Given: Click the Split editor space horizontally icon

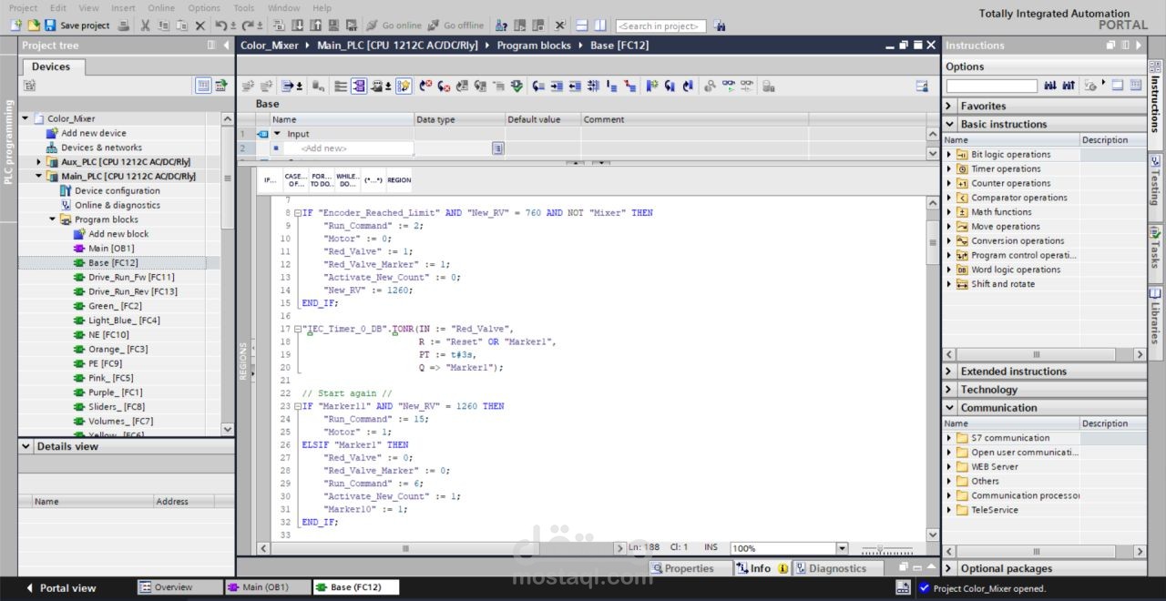Looking at the screenshot, I should coord(581,25).
